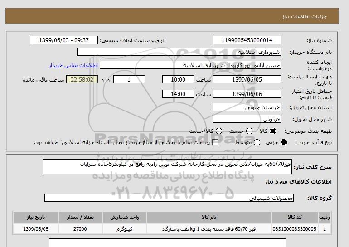Click the جزئیات اطلاعات نیاز header title
The height and width of the screenshot is (247, 349).
(304, 17)
